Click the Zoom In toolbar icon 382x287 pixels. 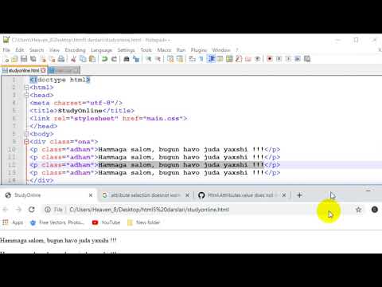[x=148, y=59]
